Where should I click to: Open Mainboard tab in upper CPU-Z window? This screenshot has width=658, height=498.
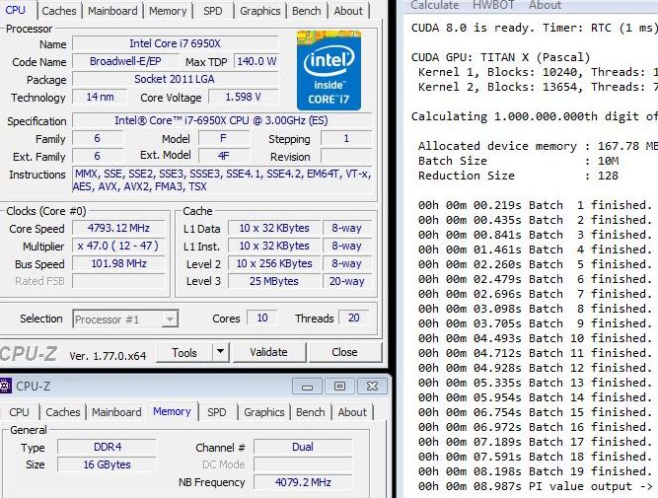coord(112,11)
